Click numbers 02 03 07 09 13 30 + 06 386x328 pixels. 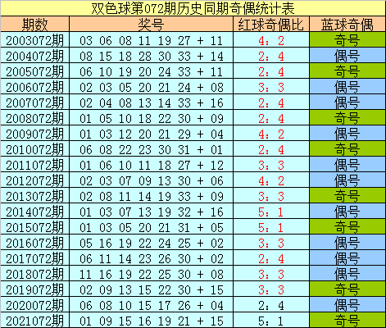click(151, 181)
